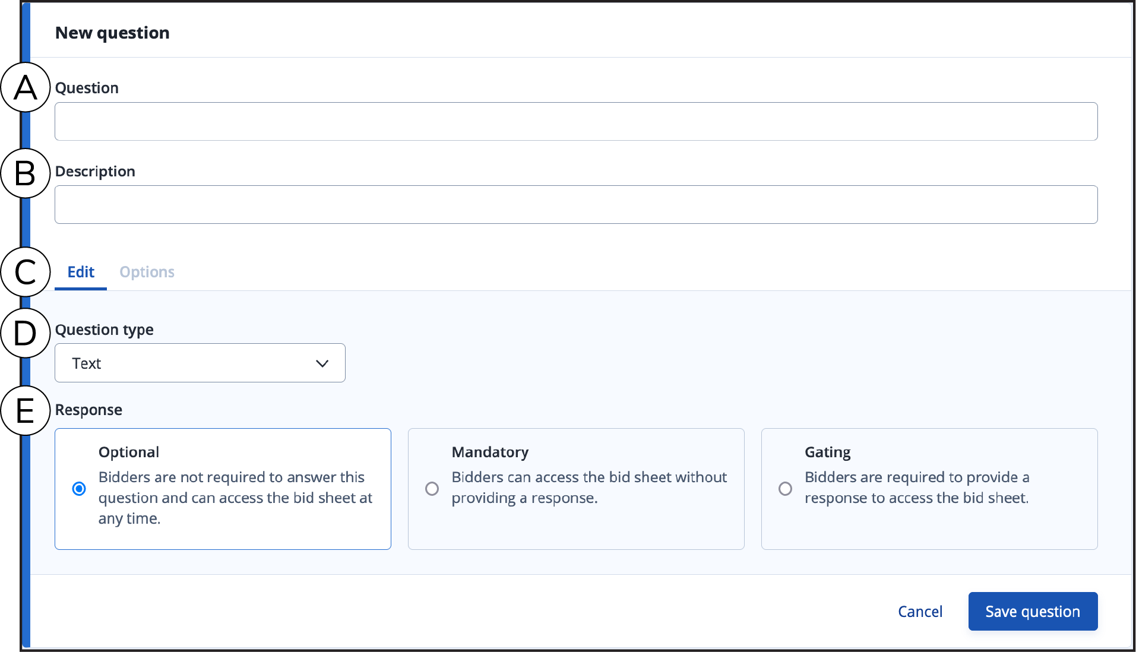Click the New question heading text
Image resolution: width=1136 pixels, height=652 pixels.
112,33
